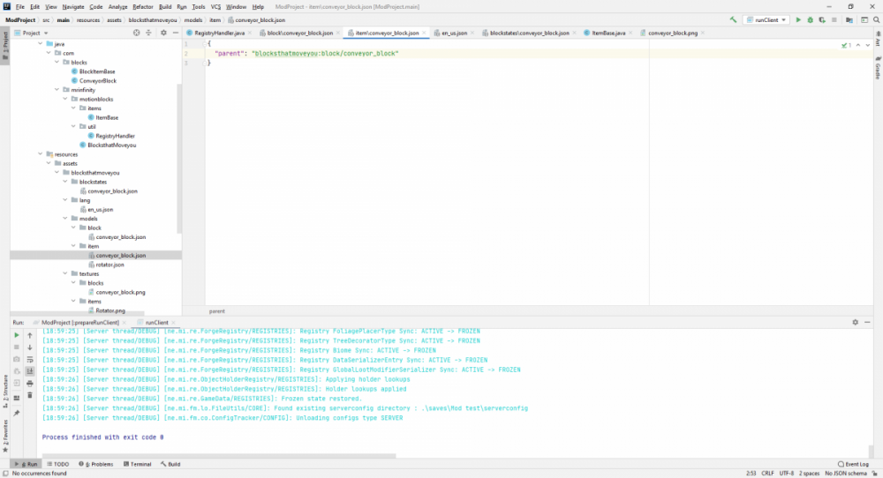The width and height of the screenshot is (883, 478).
Task: Toggle the Favorites tool window sidebar button
Action: [x=5, y=437]
